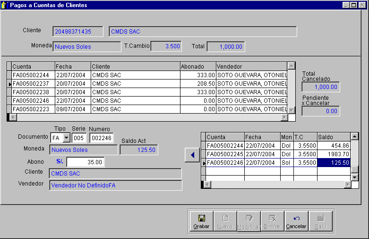Screen dimensions: 369x239
Task: Click the upper grid scroll-up arrow
Action: pos(292,66)
